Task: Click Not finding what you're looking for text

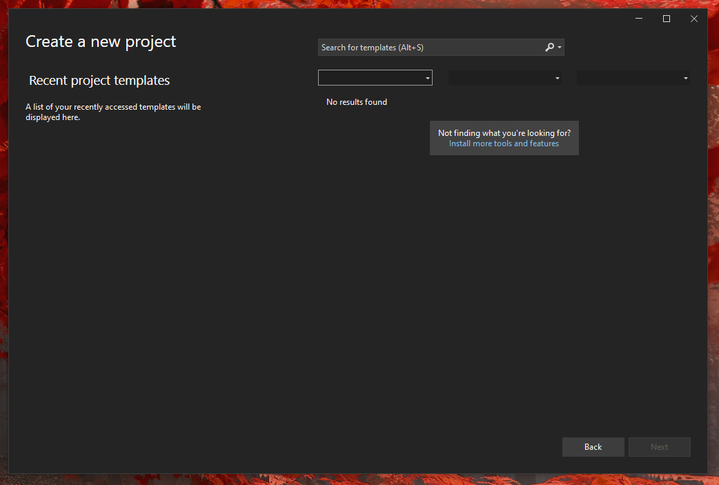Action: pyautogui.click(x=504, y=133)
